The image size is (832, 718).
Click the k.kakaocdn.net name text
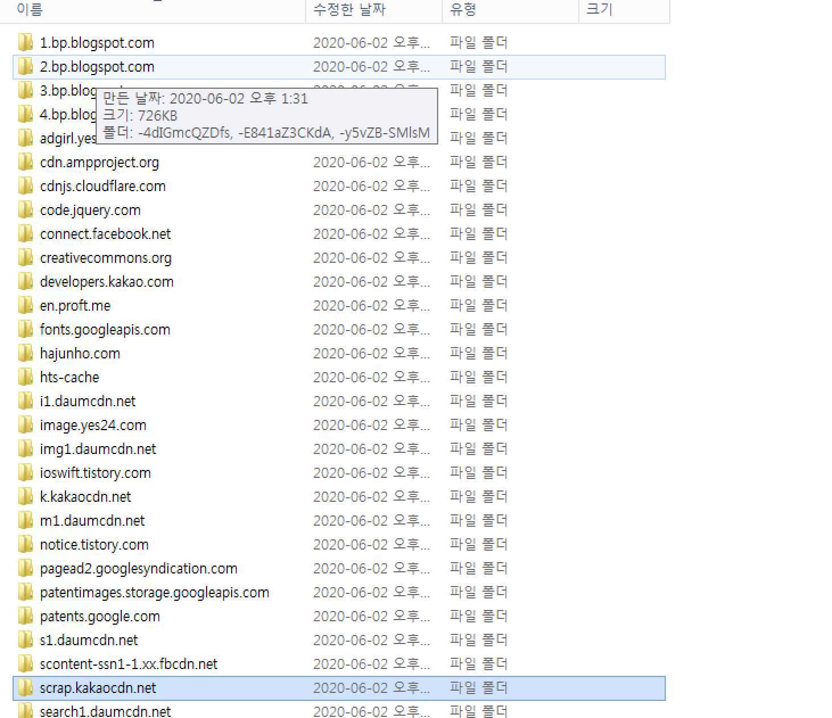[85, 497]
